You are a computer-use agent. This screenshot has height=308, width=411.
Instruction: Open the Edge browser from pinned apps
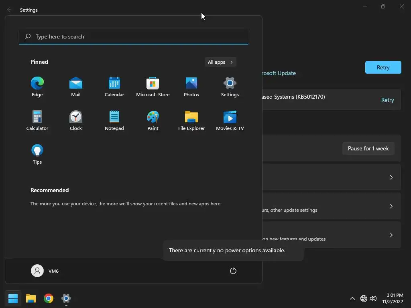(37, 87)
